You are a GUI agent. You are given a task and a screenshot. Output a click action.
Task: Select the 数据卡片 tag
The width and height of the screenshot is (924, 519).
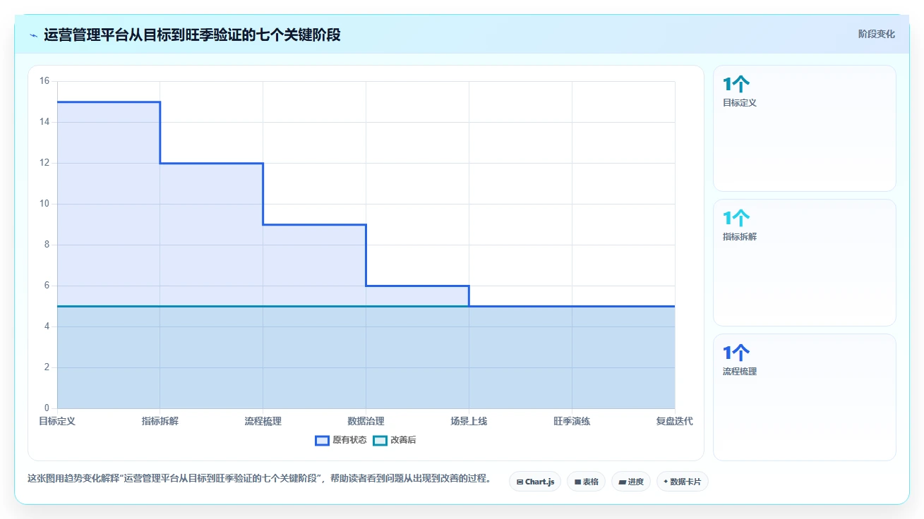682,482
